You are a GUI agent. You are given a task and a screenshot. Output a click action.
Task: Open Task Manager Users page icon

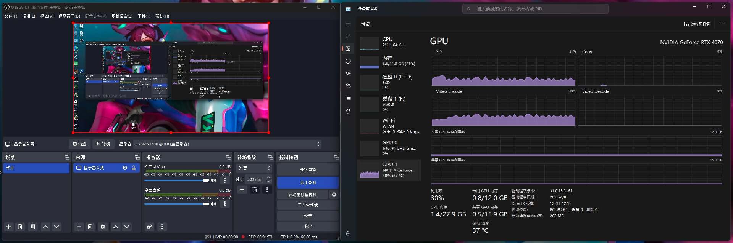(x=348, y=86)
